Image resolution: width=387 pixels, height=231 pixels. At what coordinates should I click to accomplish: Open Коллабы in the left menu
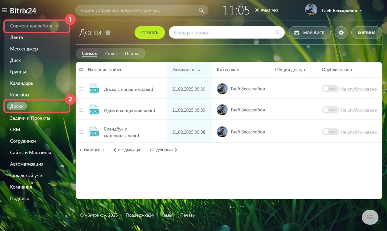(x=19, y=95)
